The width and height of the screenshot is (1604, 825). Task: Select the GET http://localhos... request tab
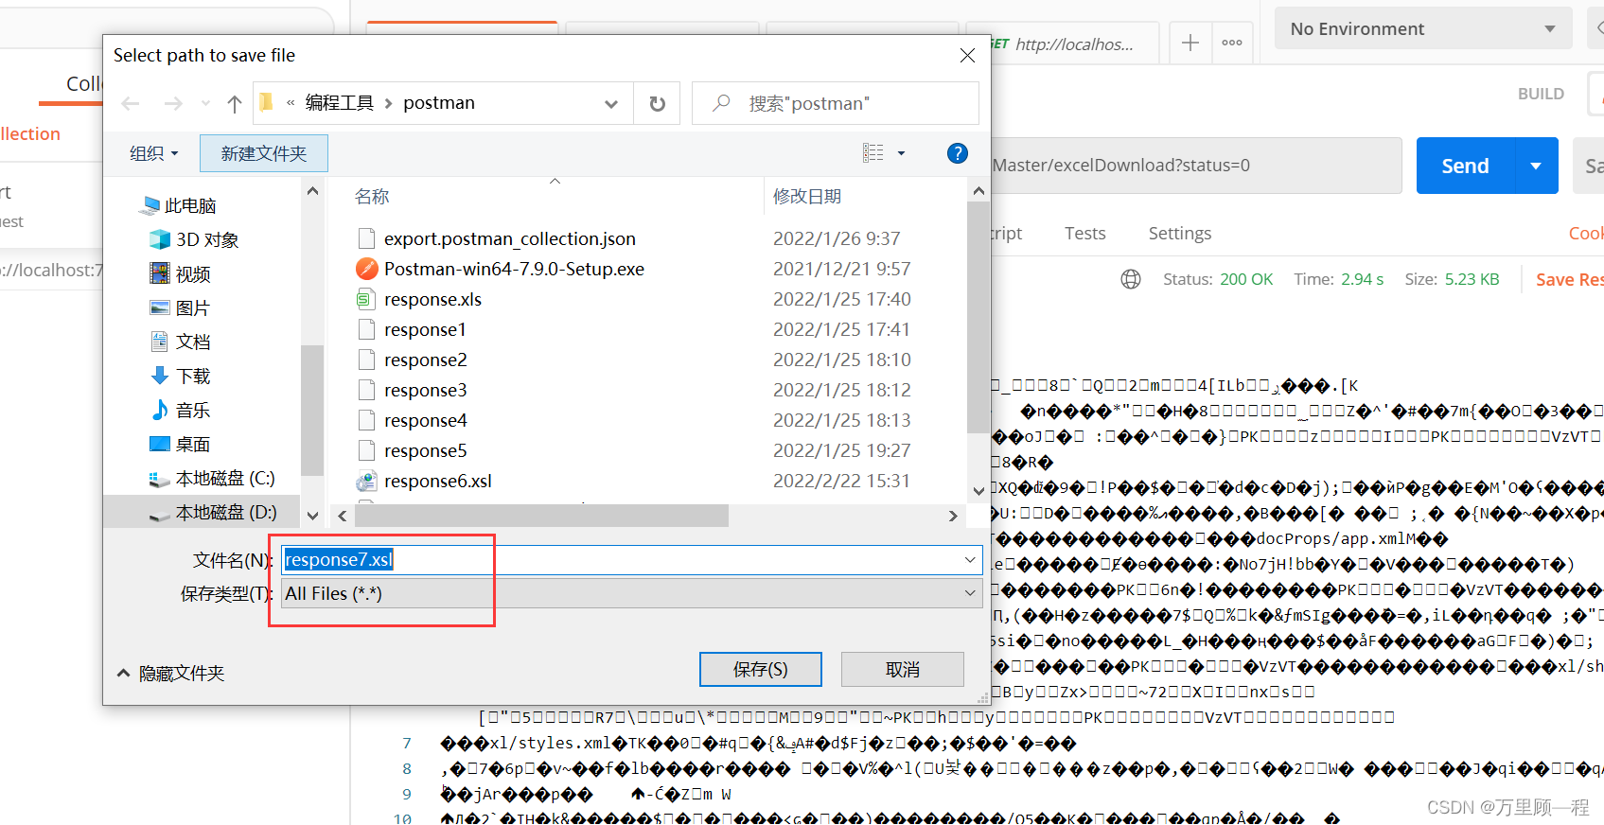pos(1074,44)
